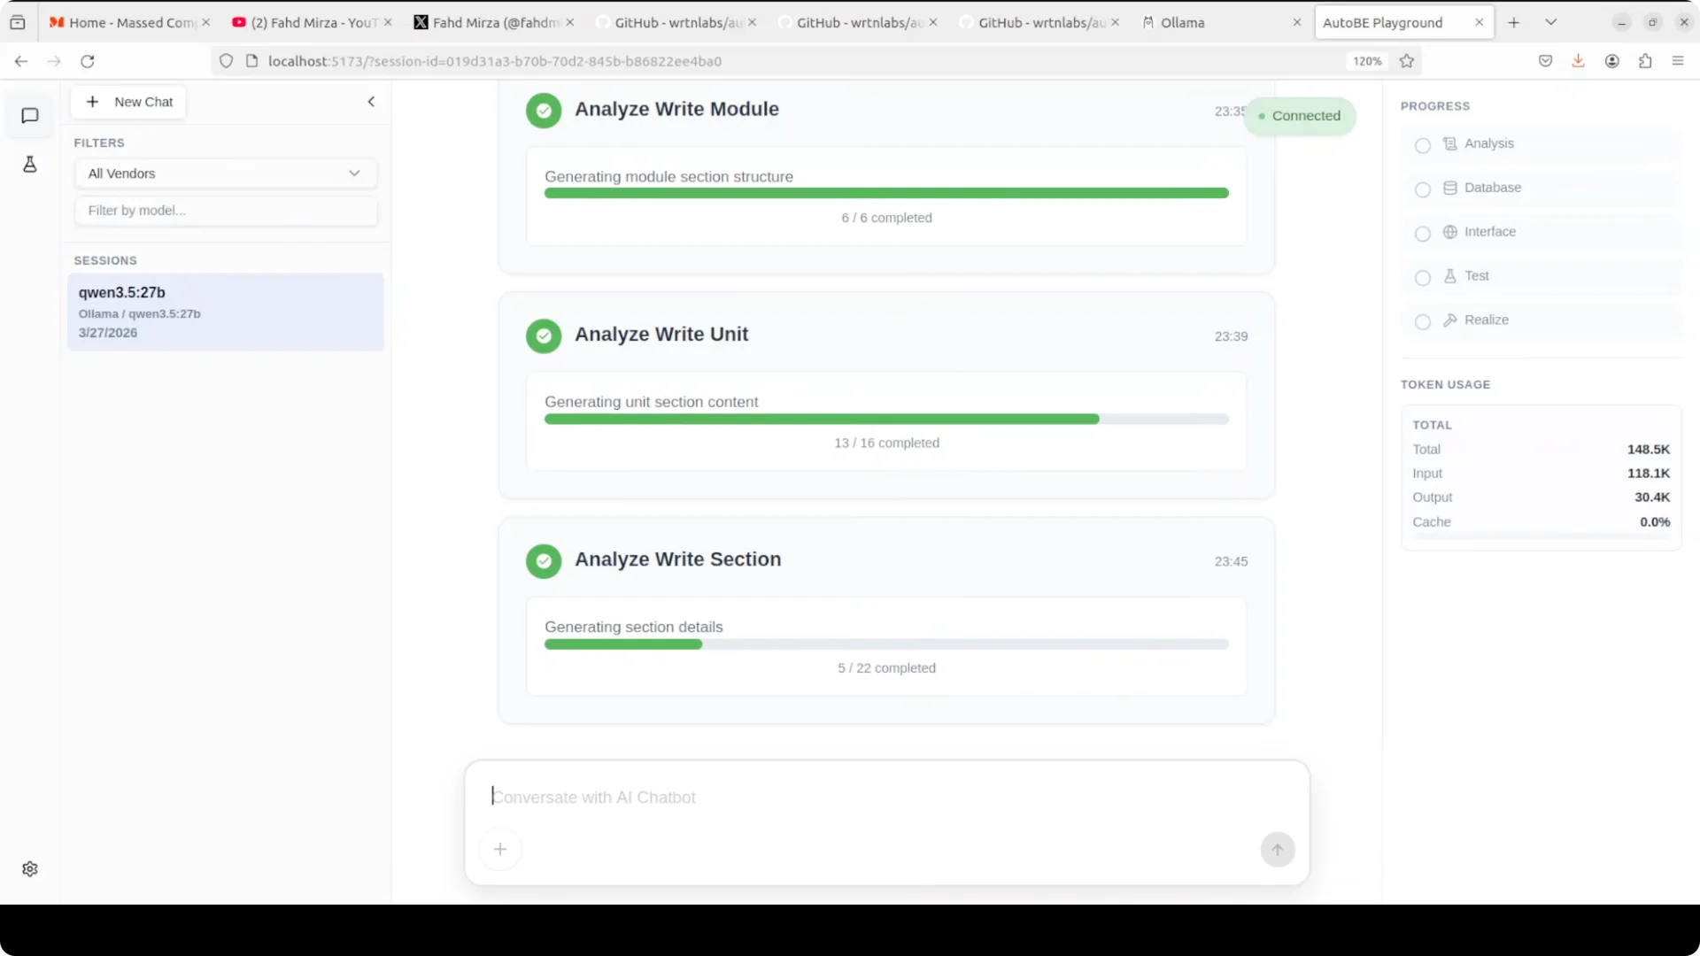This screenshot has width=1700, height=956.
Task: Click the Output 30.4K token value
Action: tap(1652, 497)
